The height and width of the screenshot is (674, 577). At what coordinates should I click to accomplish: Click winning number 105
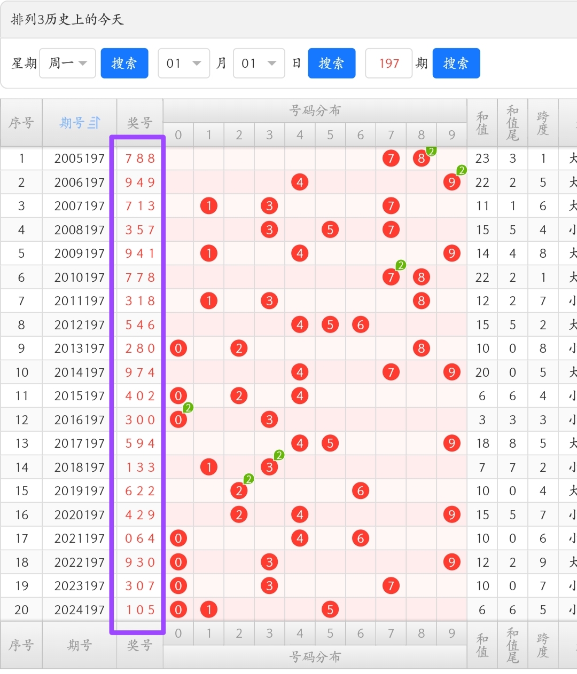pyautogui.click(x=140, y=610)
